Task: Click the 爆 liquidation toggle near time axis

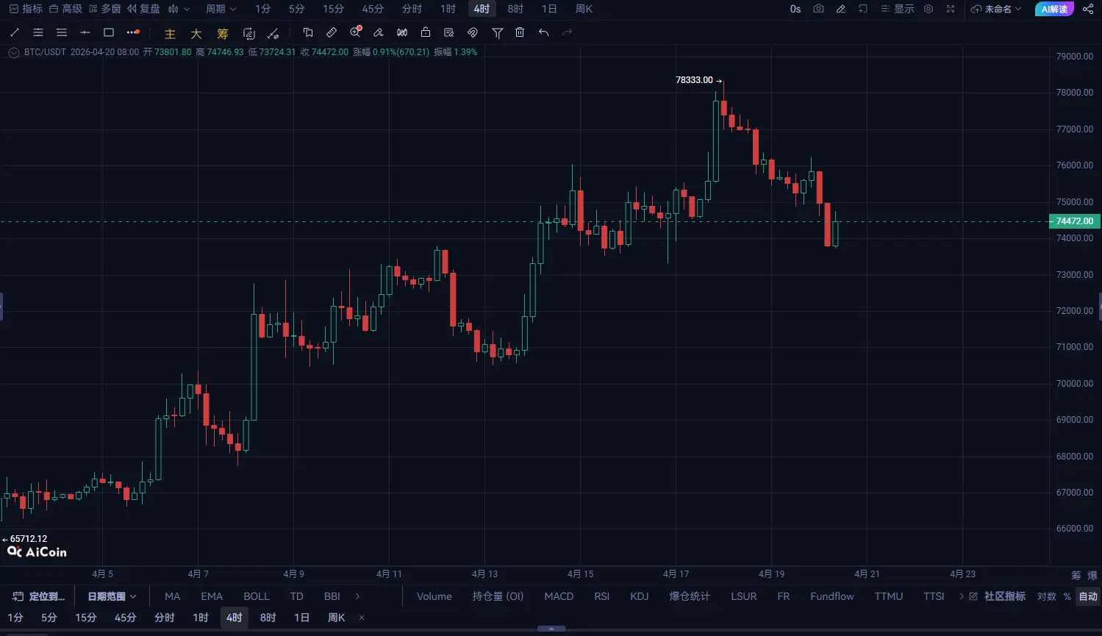Action: click(1092, 575)
